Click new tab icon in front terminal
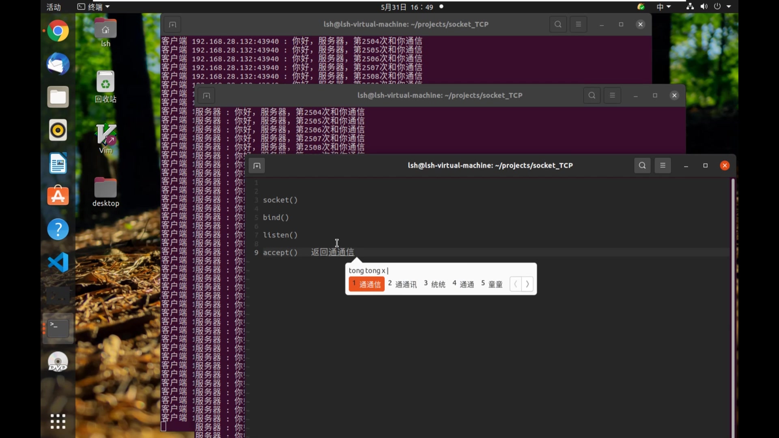Screen dimensions: 779x438 [257, 165]
